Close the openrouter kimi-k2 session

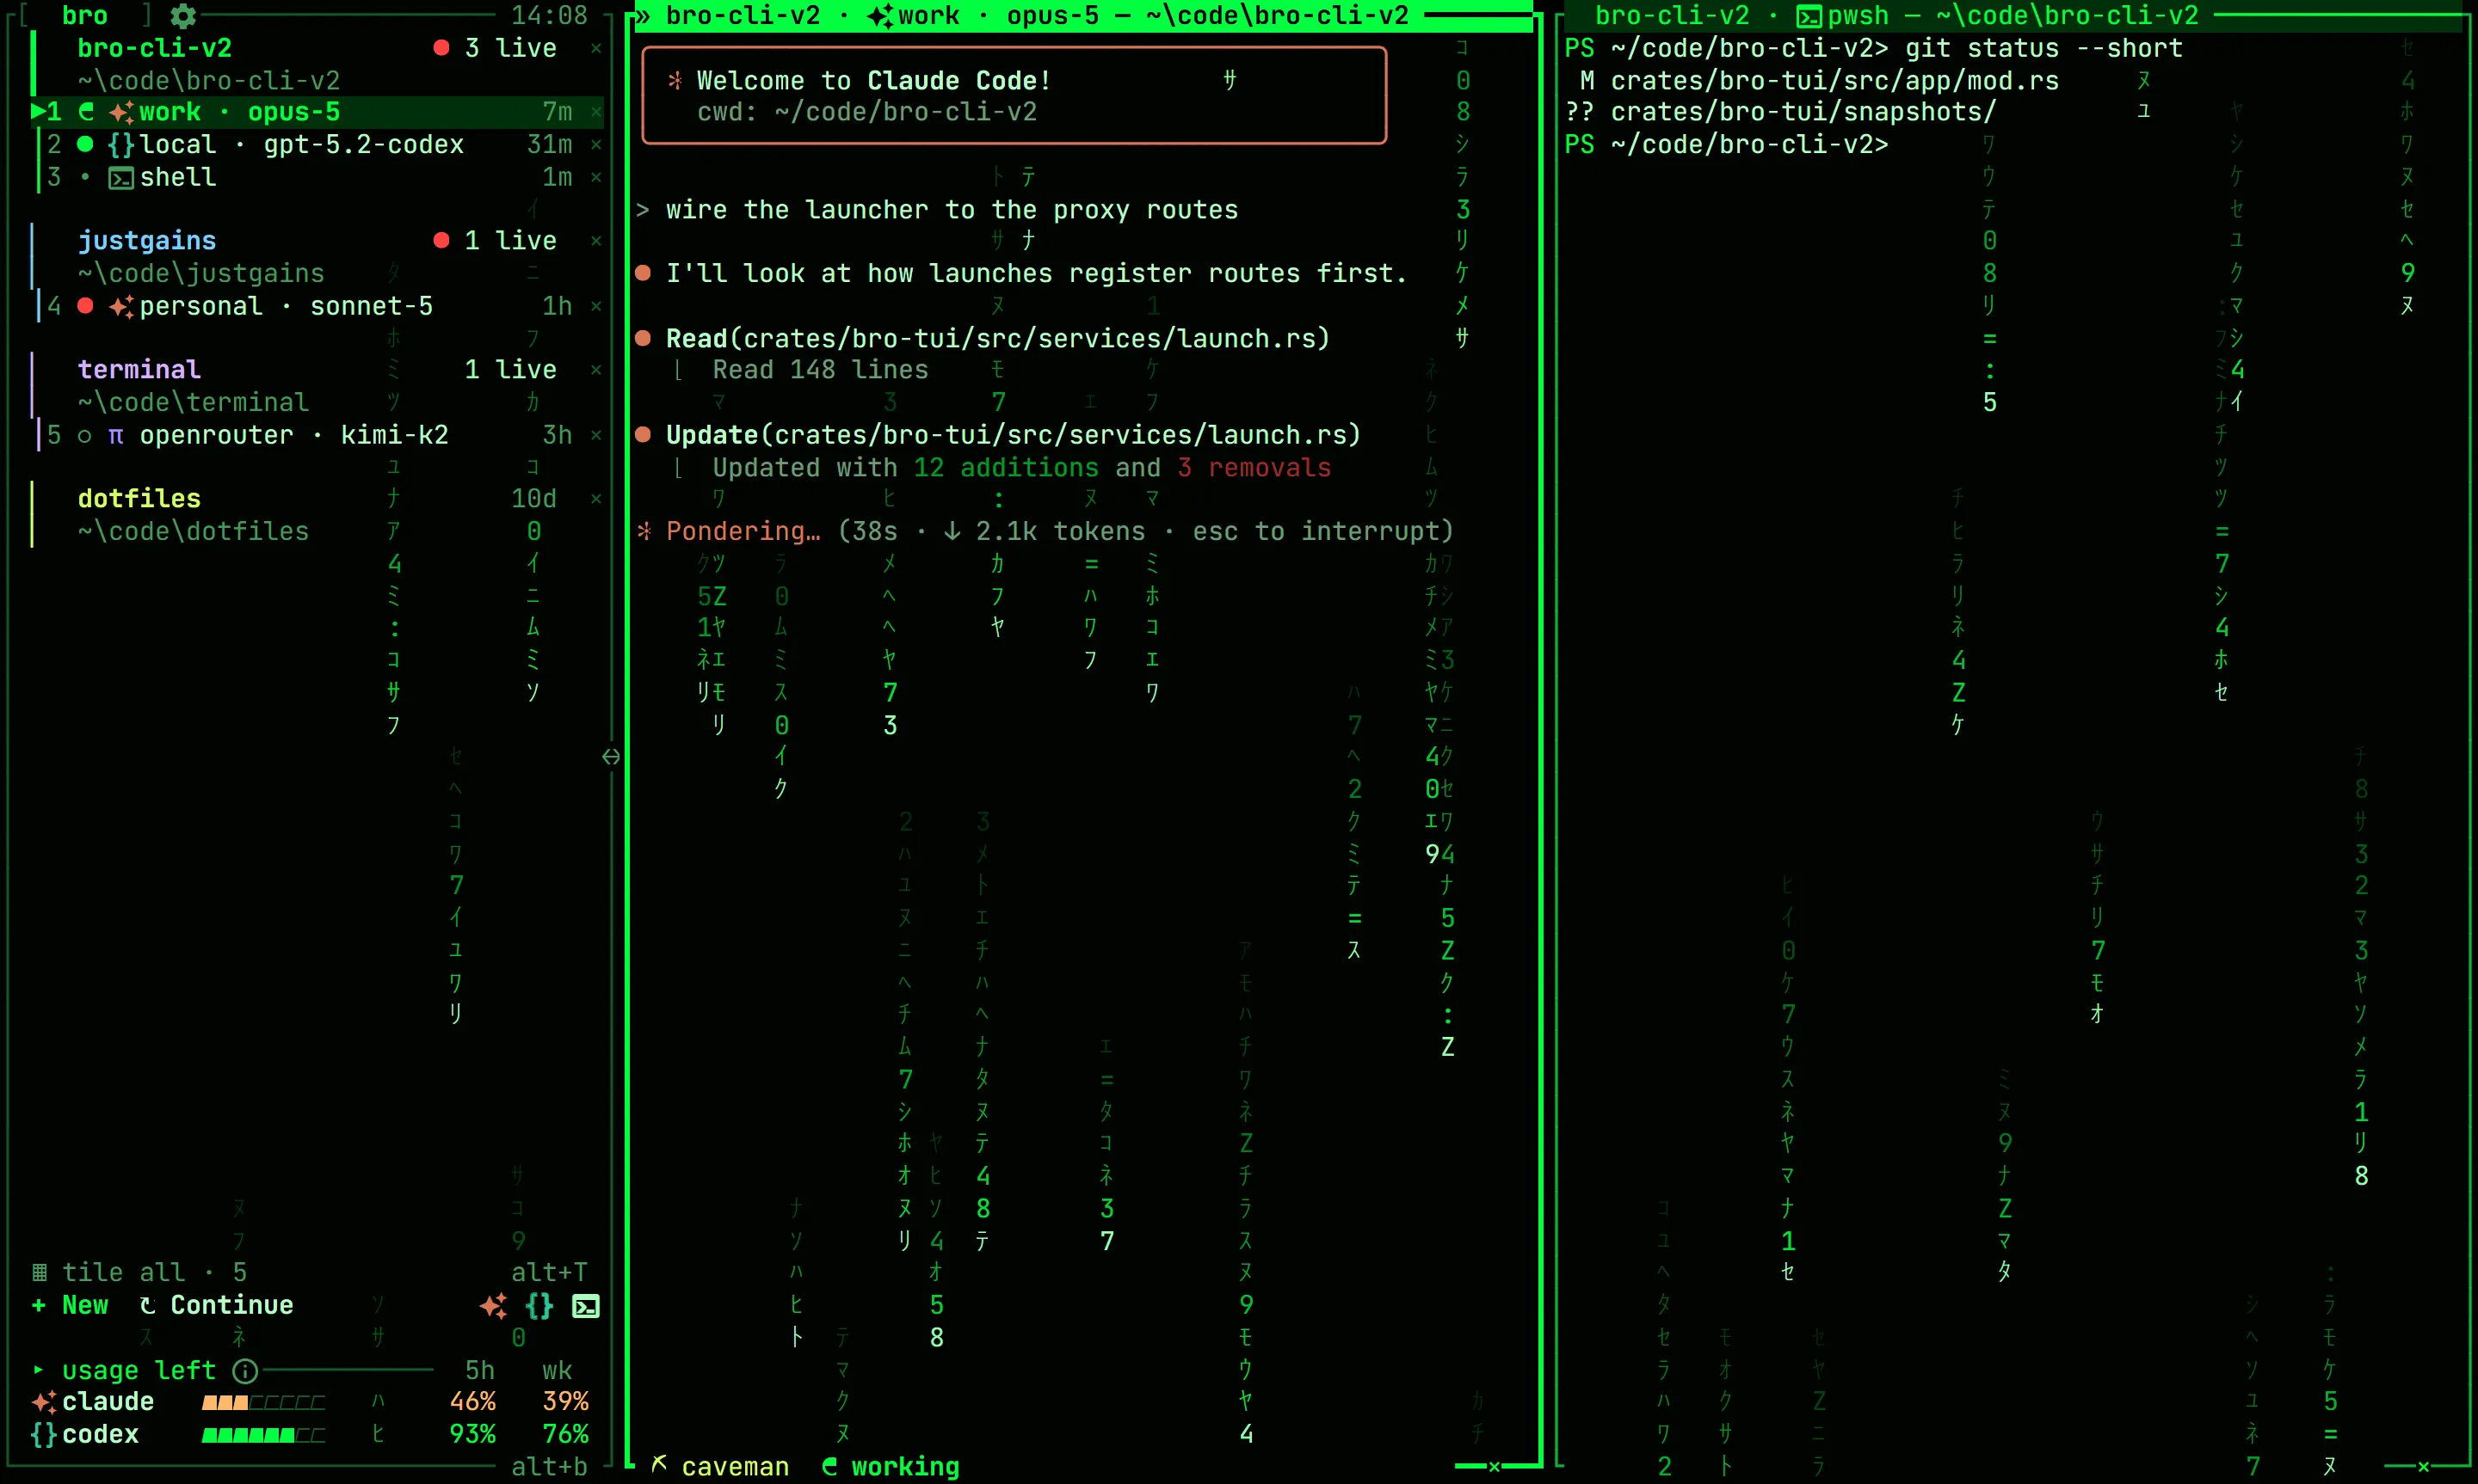pyautogui.click(x=596, y=435)
